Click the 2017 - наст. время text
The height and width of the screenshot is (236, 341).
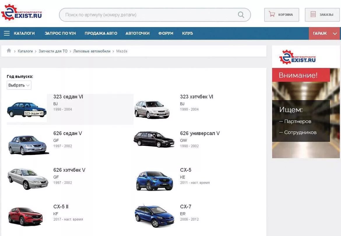click(x=68, y=219)
